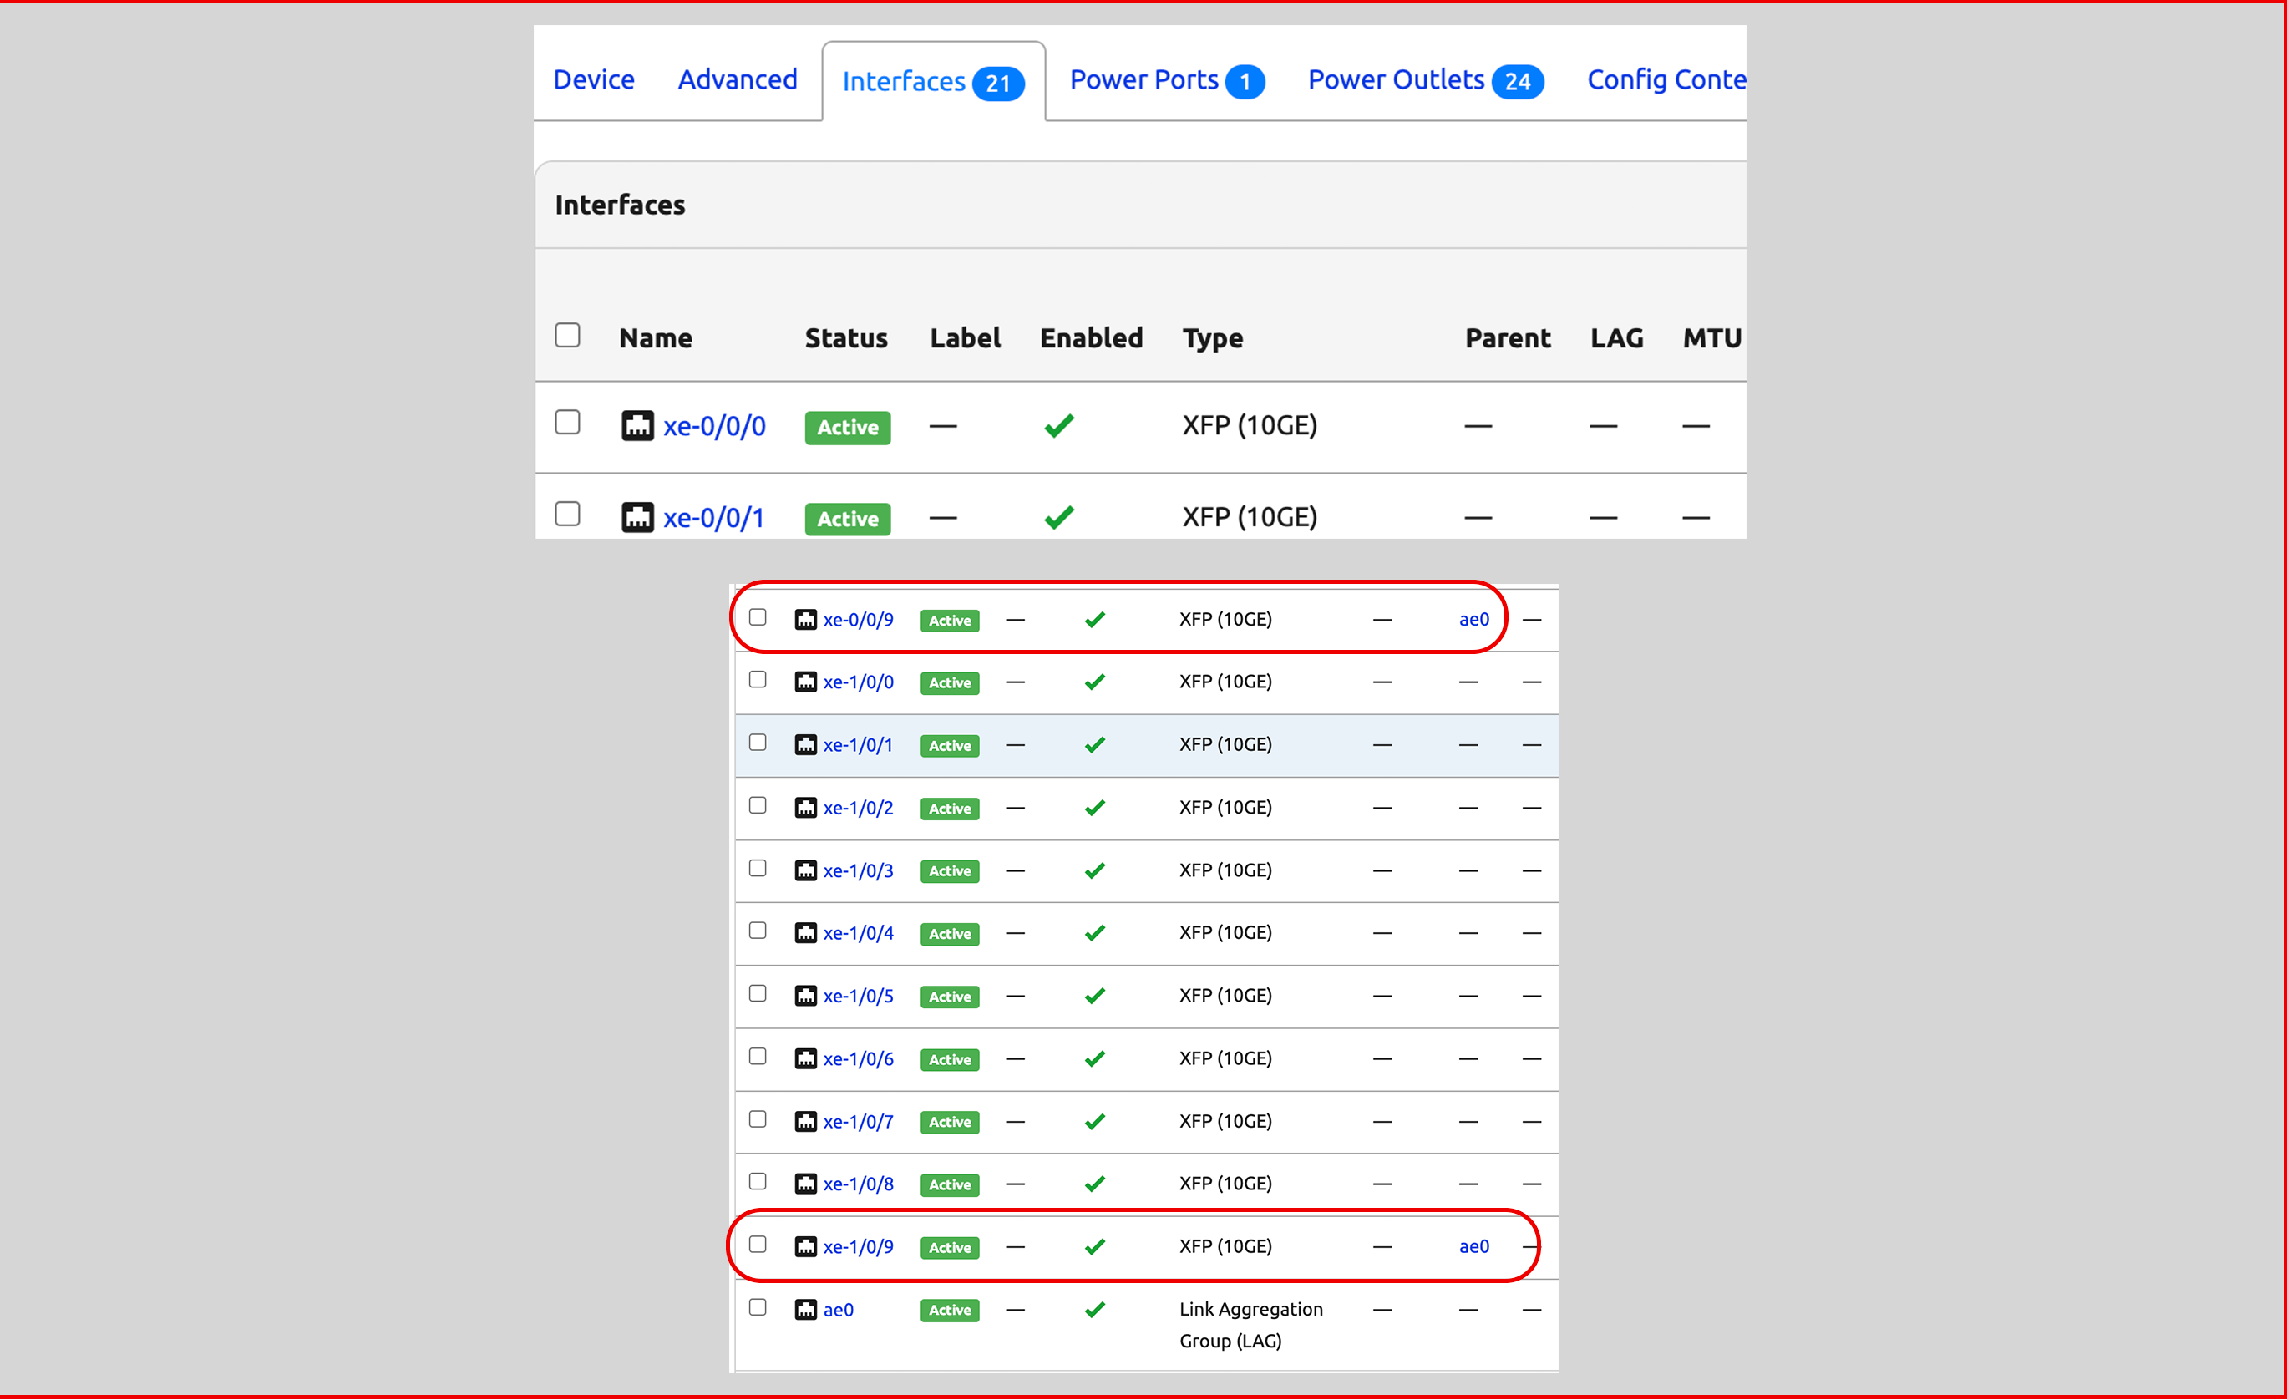Open the Power Ports tab
Image resolution: width=2287 pixels, height=1400 pixels.
pos(1143,80)
